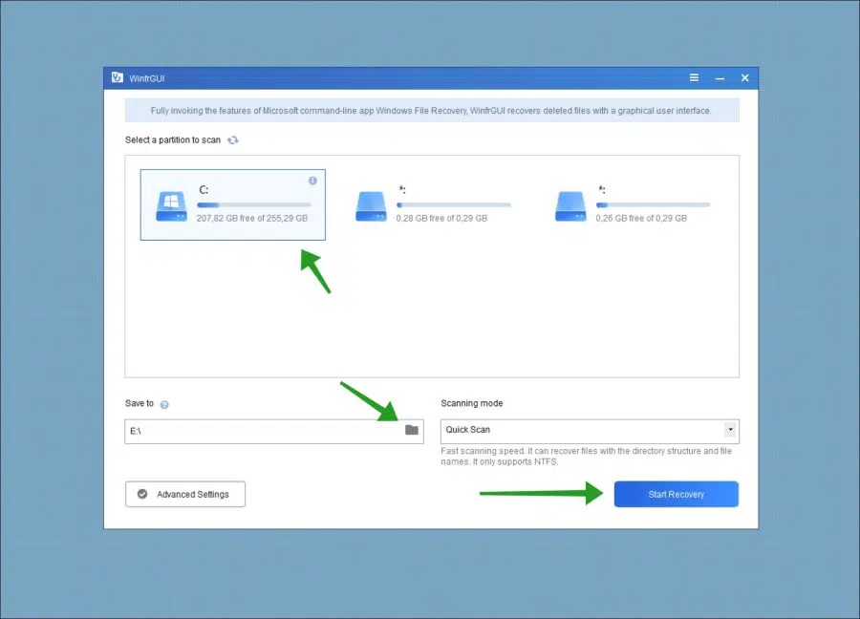Image resolution: width=860 pixels, height=619 pixels.
Task: Click the Save to path field showing E:\
Action: [273, 432]
